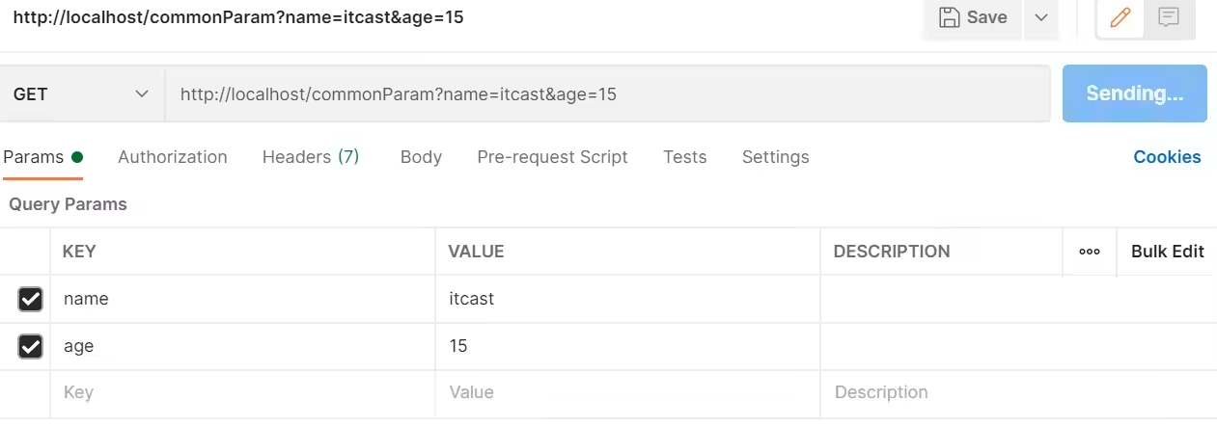Image resolution: width=1217 pixels, height=427 pixels.
Task: Open the comments icon
Action: [1169, 17]
